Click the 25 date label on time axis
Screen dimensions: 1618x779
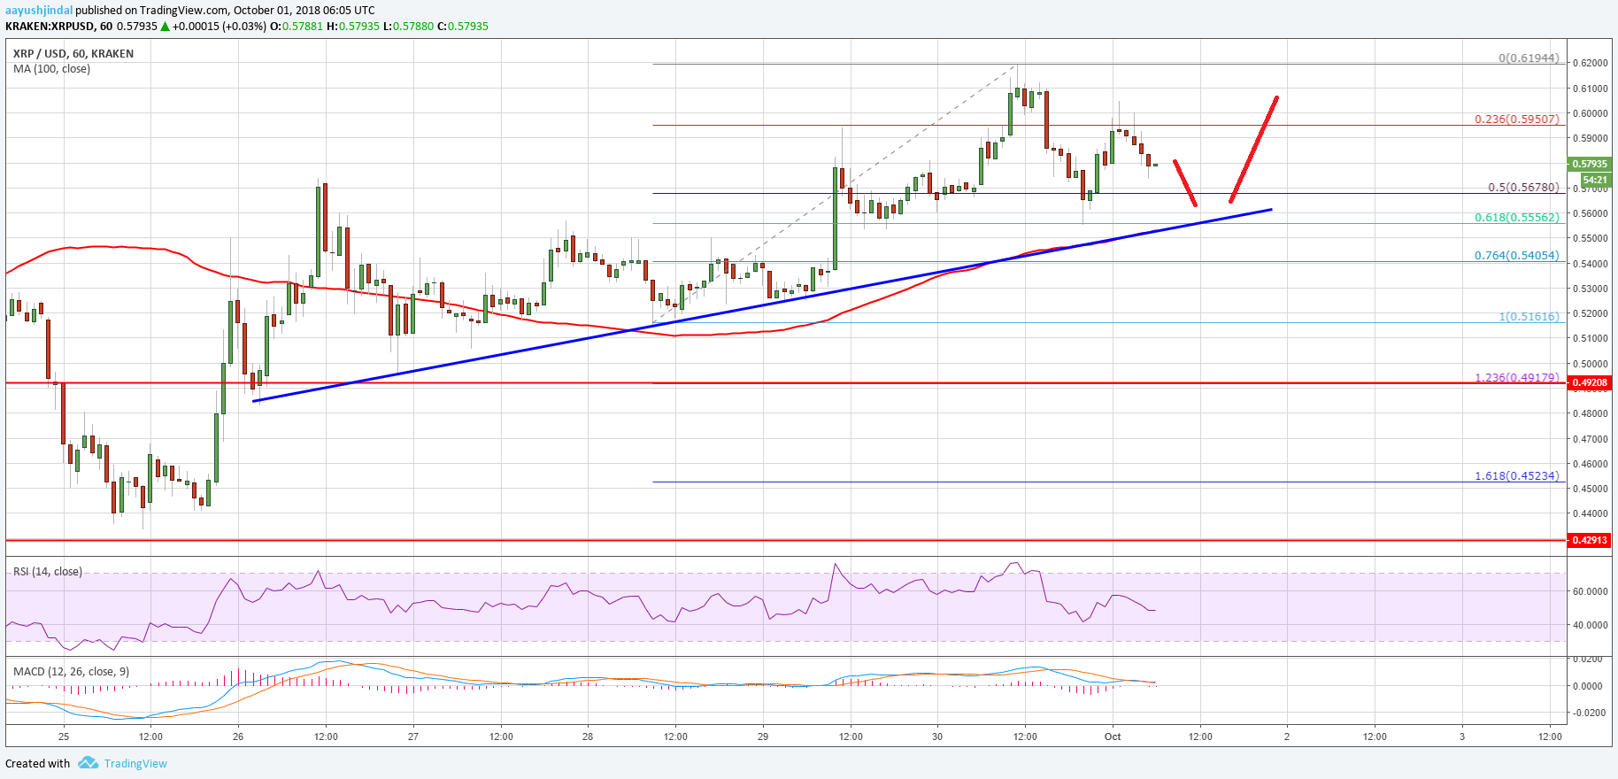(x=64, y=737)
